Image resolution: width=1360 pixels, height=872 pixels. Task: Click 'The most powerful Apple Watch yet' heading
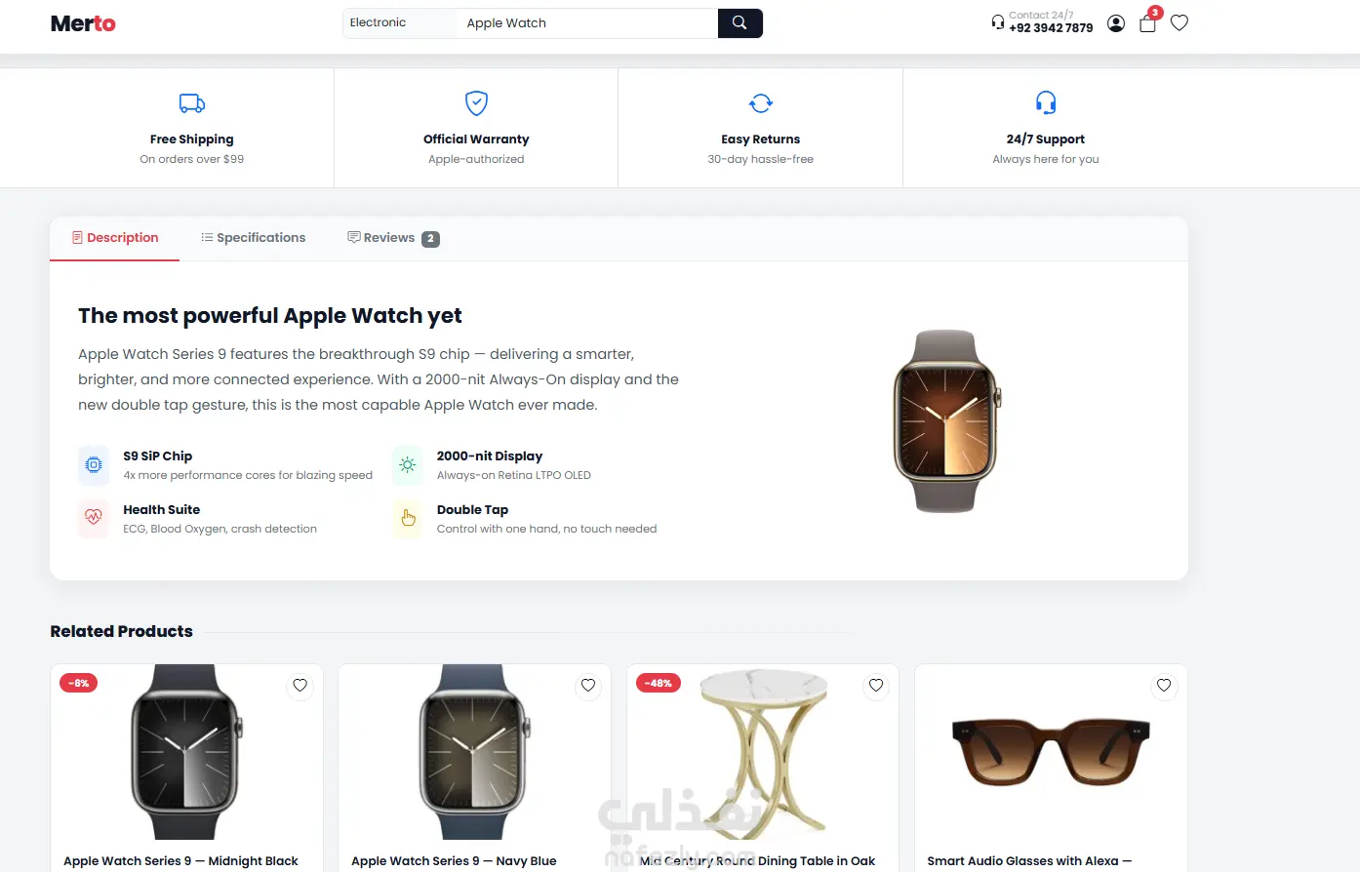[270, 316]
